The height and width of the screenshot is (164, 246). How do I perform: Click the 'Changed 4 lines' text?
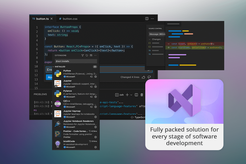[130, 77]
